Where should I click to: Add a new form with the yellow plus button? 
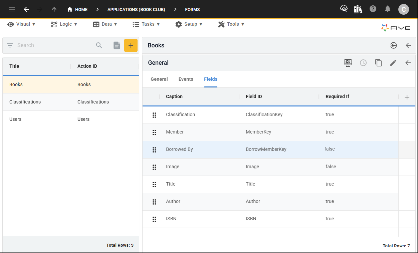pyautogui.click(x=131, y=45)
